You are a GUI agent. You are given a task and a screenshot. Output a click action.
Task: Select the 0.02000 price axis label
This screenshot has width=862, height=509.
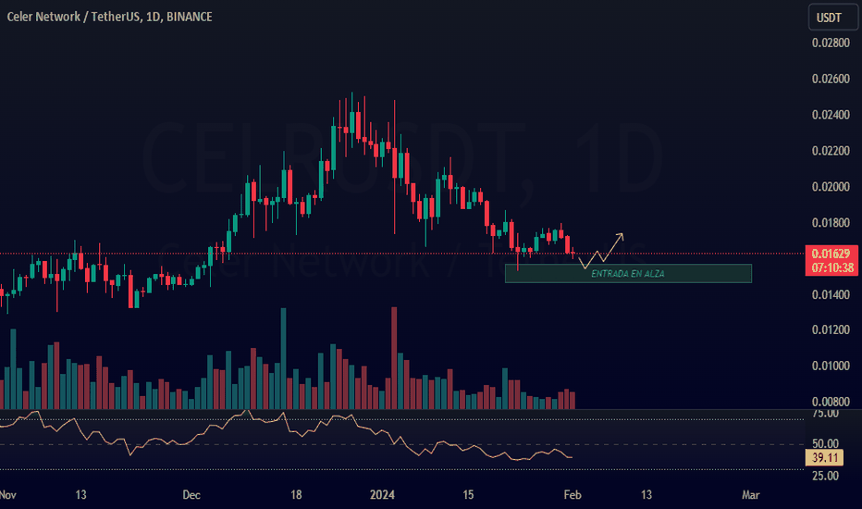coord(831,187)
